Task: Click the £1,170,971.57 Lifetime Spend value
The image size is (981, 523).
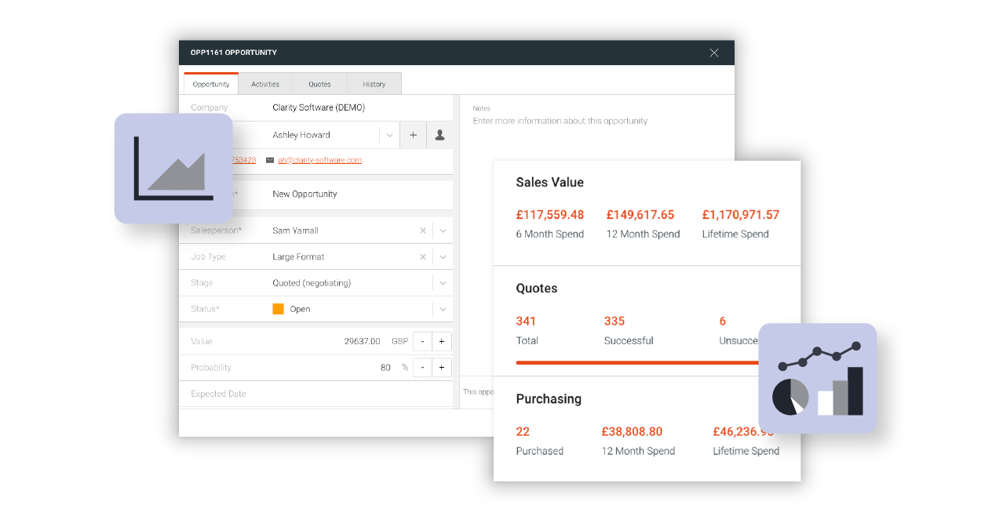Action: pos(741,214)
